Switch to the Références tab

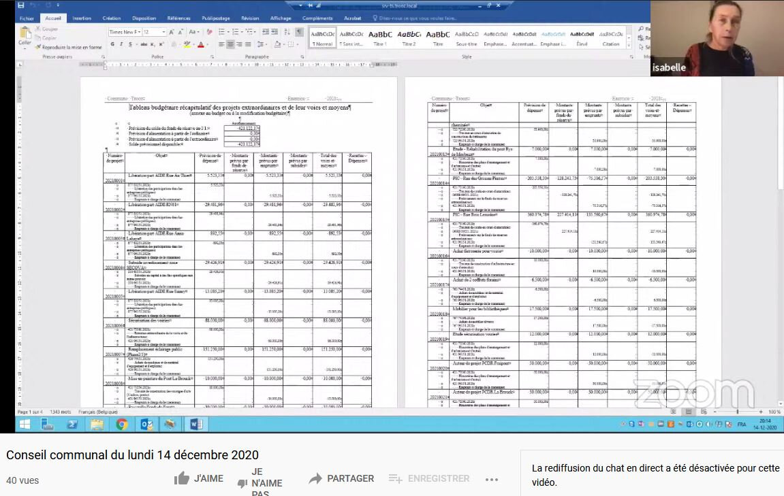[x=178, y=18]
